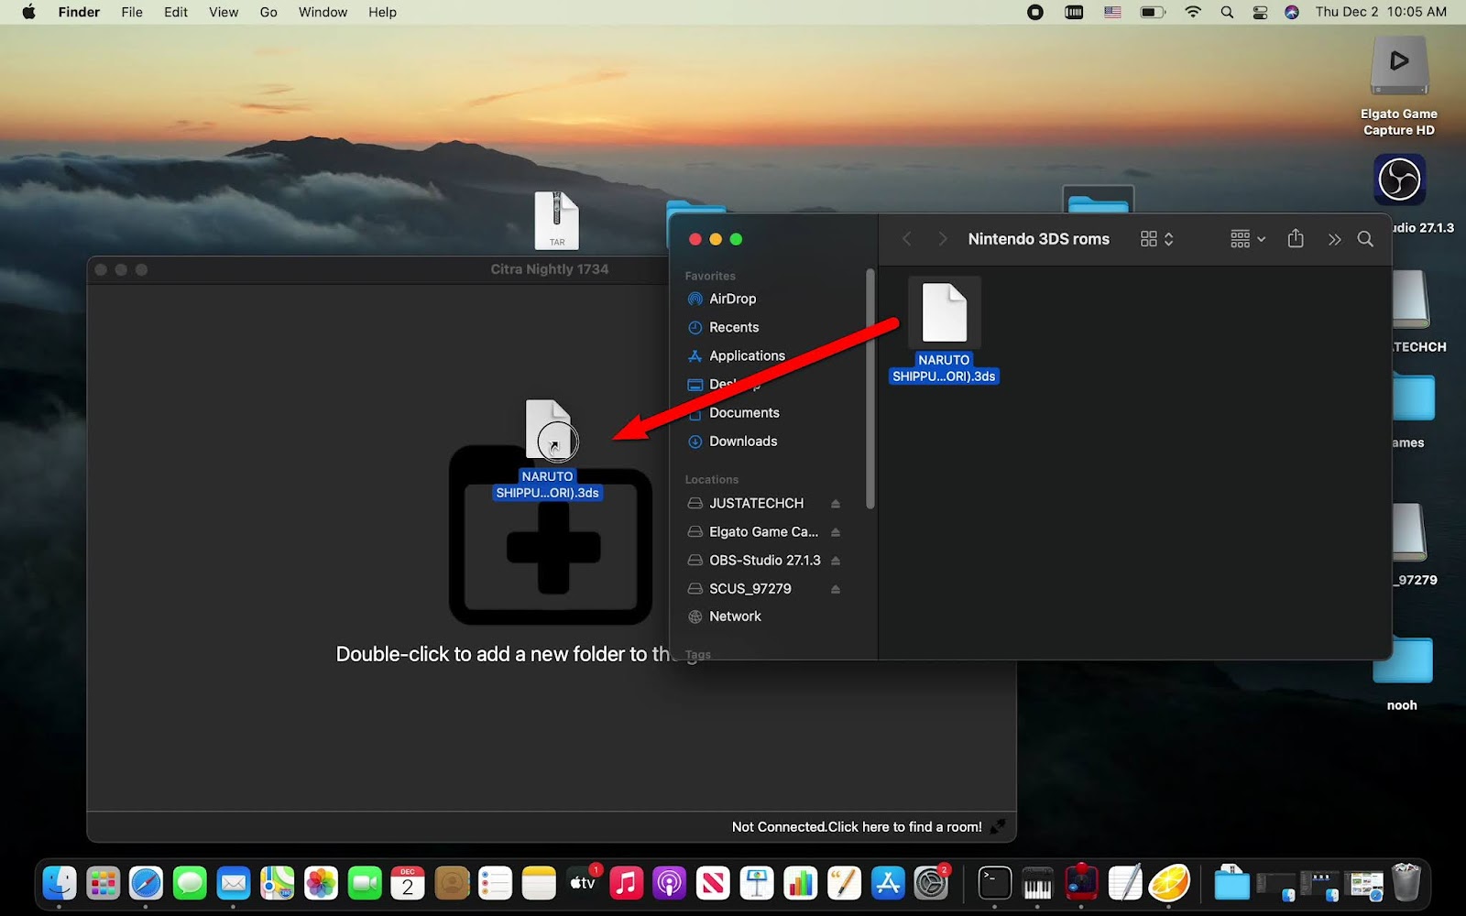Eject the JUSTATECHCH volume

coord(835,504)
